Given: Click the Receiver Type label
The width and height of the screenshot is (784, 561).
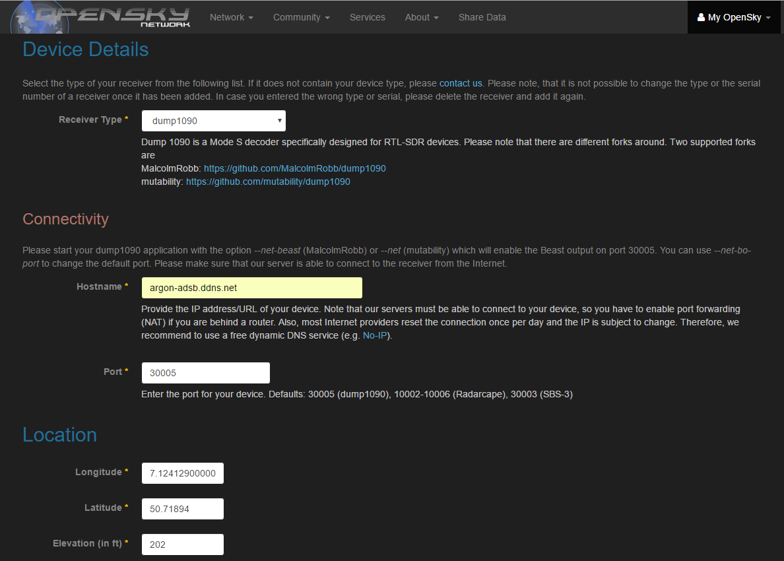Looking at the screenshot, I should [94, 119].
